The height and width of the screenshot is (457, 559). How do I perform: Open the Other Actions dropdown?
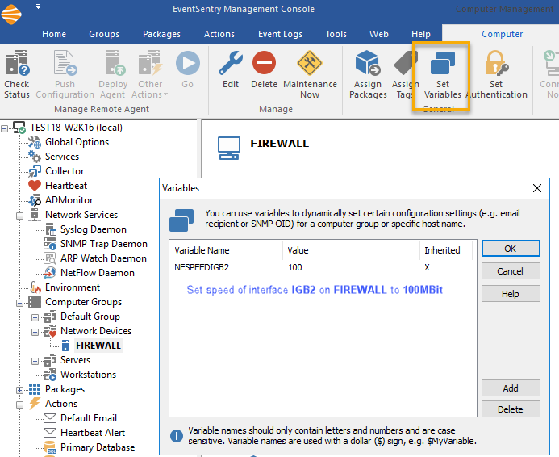pos(150,74)
